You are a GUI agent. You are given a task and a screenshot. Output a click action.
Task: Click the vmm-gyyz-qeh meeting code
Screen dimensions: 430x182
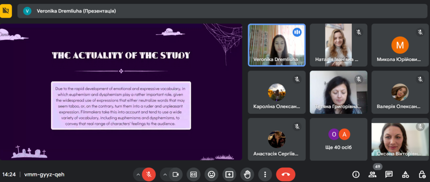[45, 174]
